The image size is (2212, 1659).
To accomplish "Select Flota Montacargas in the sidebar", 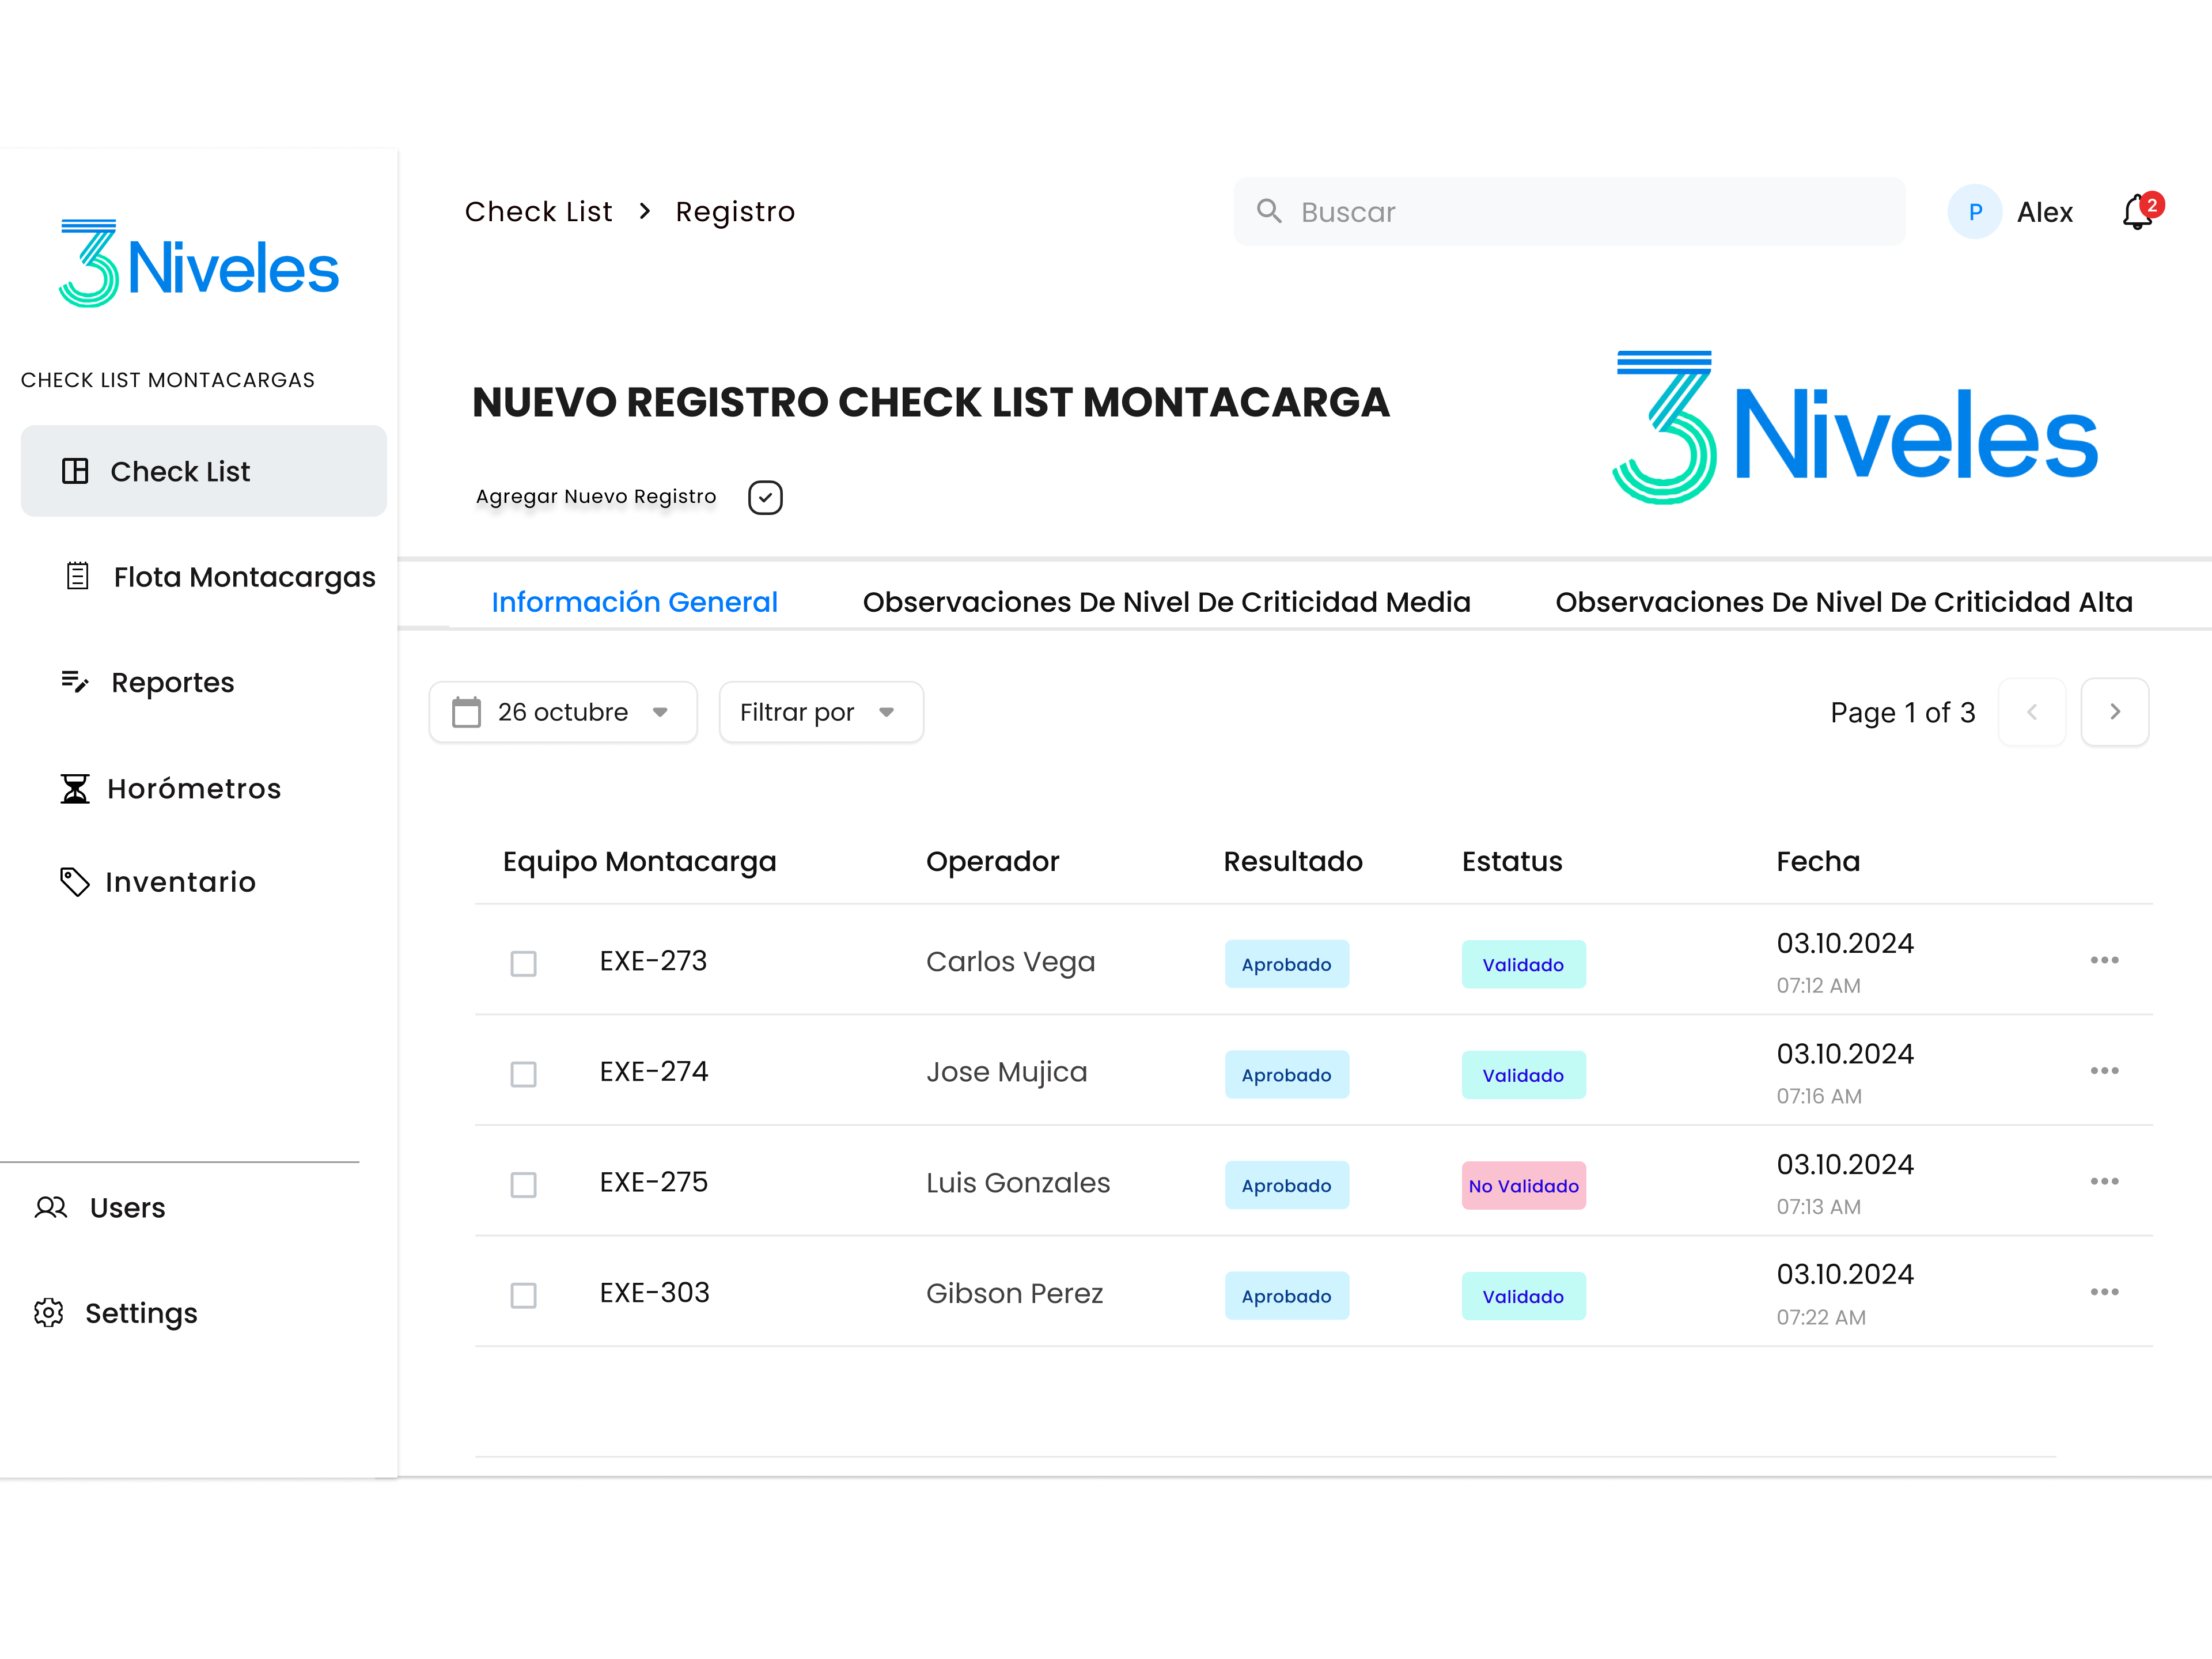I will (243, 577).
